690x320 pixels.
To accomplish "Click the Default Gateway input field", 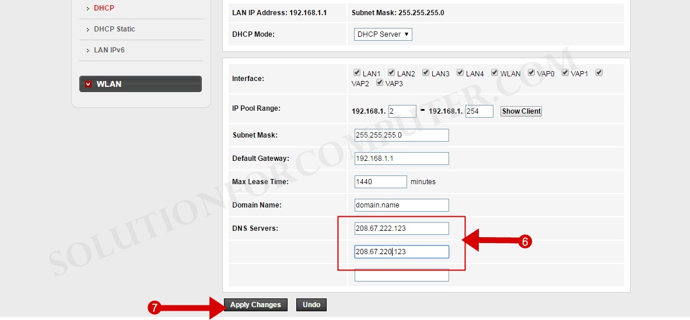I will point(402,159).
